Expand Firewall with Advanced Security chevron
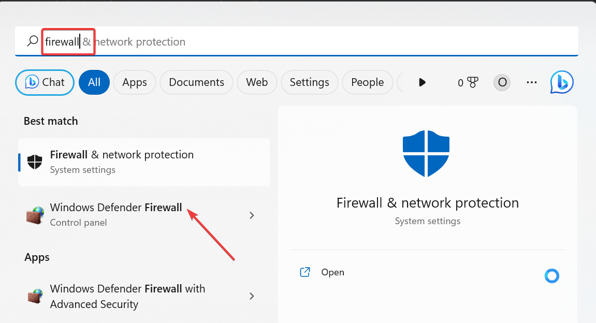The image size is (596, 323). (252, 296)
